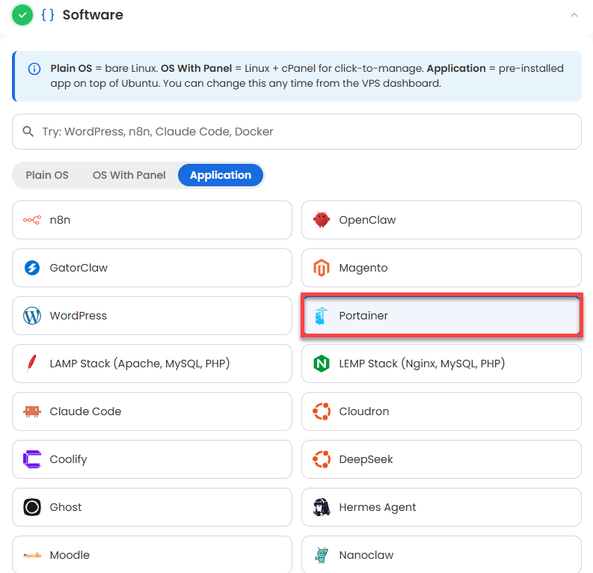The image size is (593, 573).
Task: Click the black Ghost circle icon
Action: pos(32,507)
